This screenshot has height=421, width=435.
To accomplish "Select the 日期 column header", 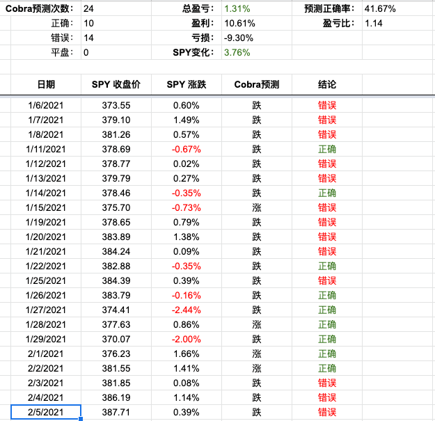I will (x=46, y=84).
